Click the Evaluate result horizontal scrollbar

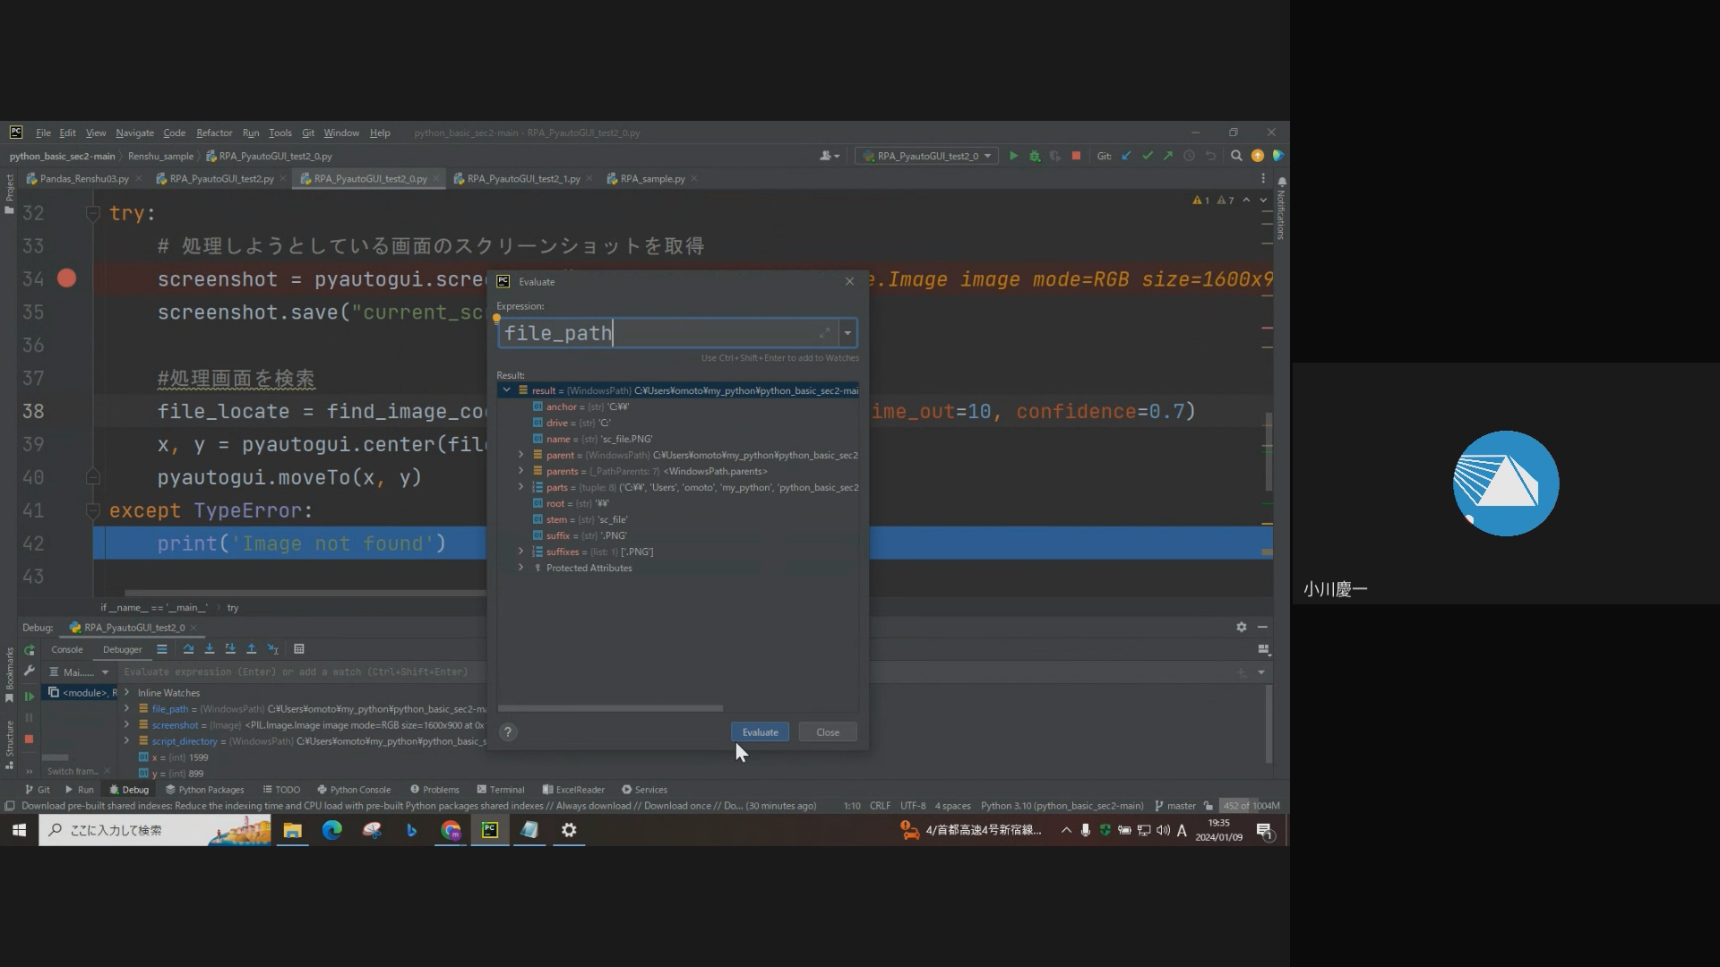coord(610,708)
